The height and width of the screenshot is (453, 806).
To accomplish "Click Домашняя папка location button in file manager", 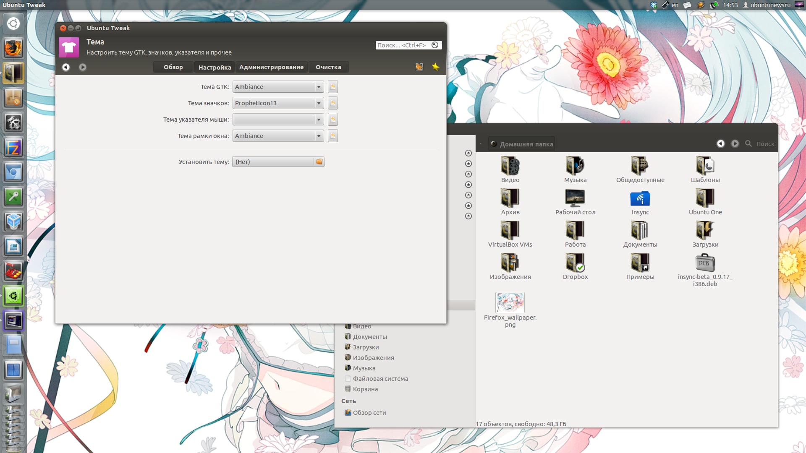I will tap(522, 144).
